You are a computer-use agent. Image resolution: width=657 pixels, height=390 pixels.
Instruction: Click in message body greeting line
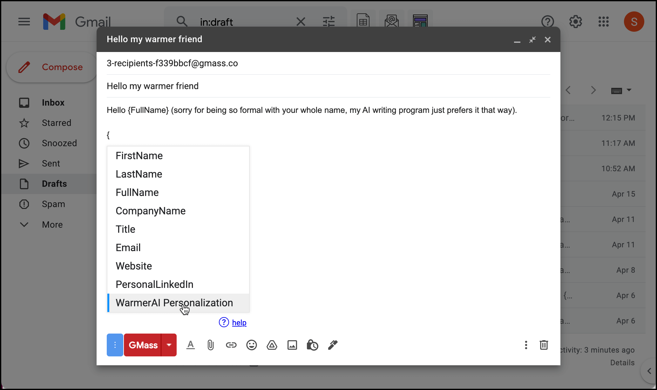click(x=312, y=110)
